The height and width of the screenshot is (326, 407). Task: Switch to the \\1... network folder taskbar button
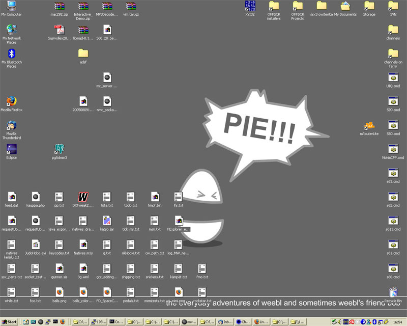[x=298, y=322]
